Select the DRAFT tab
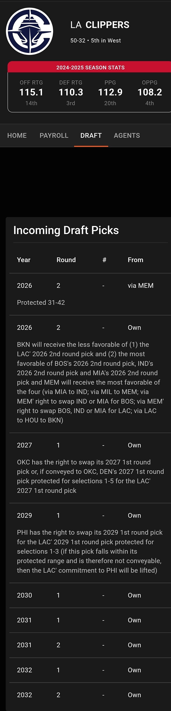The height and width of the screenshot is (711, 171). [91, 135]
